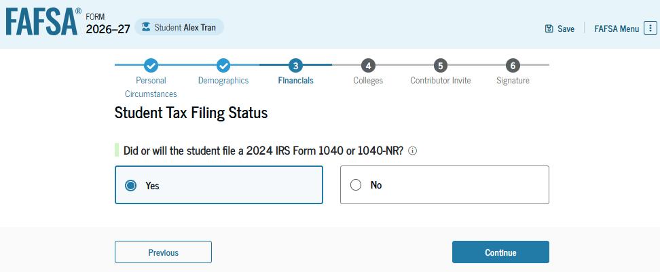Click the Save text link
This screenshot has height=272, width=660.
(566, 28)
